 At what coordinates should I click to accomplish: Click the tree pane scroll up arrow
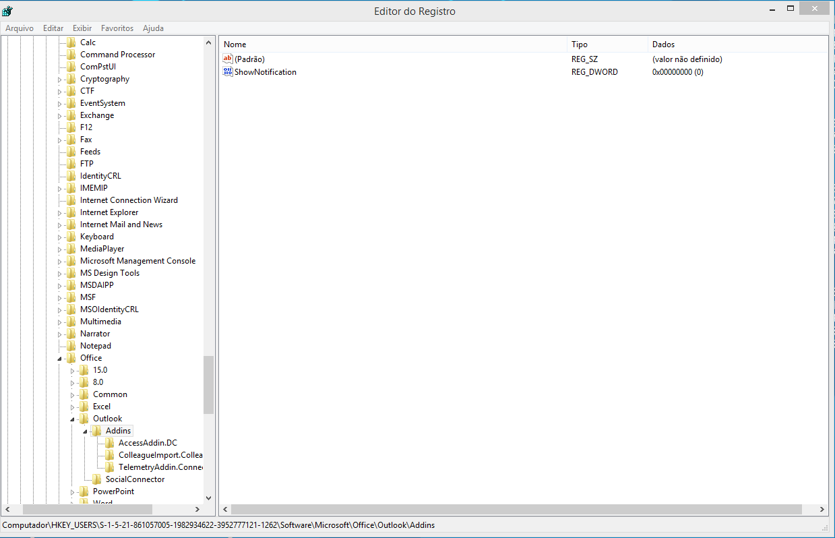pos(209,42)
